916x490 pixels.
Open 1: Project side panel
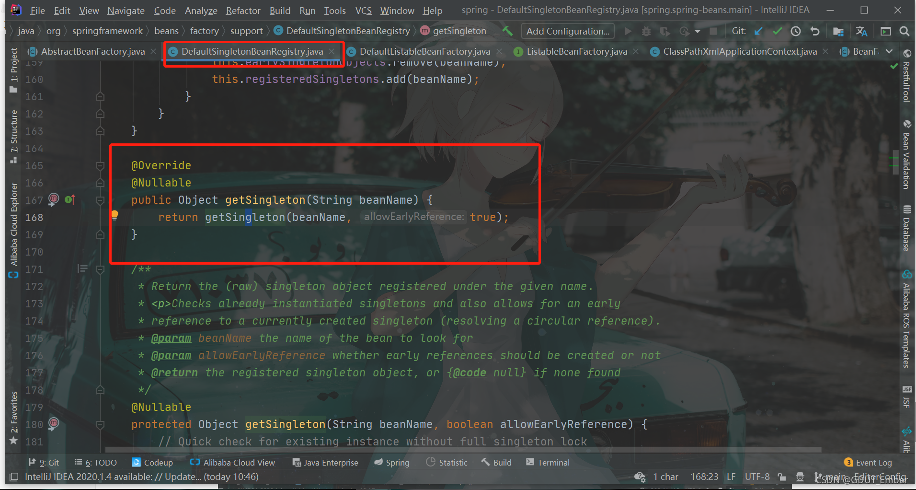tap(14, 70)
